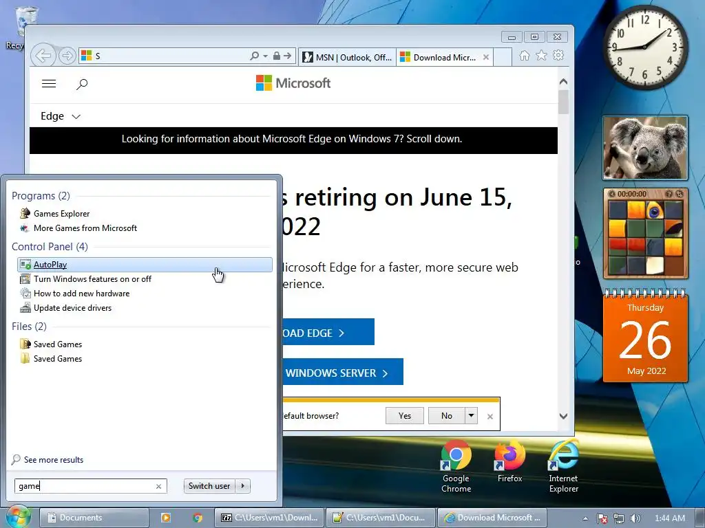Expand the address bar autocomplete dropdown
Image resolution: width=705 pixels, height=528 pixels.
click(265, 56)
